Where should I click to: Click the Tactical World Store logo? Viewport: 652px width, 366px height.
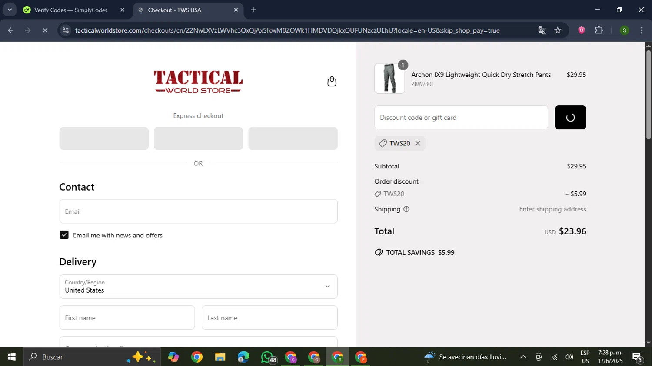pyautogui.click(x=198, y=82)
